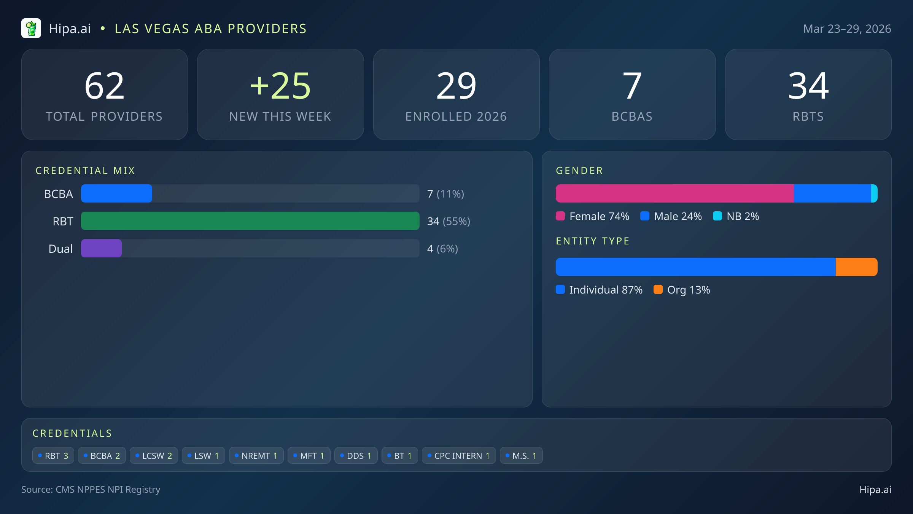Select the LCSW 2 credential chip
913x514 pixels.
point(154,456)
